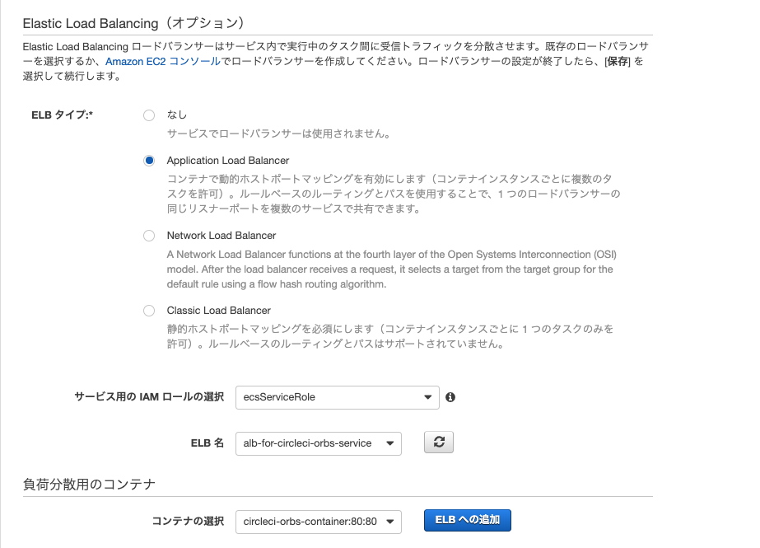The width and height of the screenshot is (760, 548).
Task: Click the 'Application Load Balancer' label text
Action: click(x=228, y=161)
